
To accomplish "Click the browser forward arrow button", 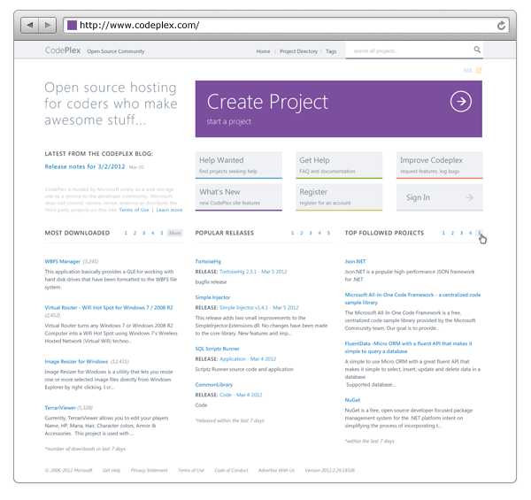I will 48,25.
